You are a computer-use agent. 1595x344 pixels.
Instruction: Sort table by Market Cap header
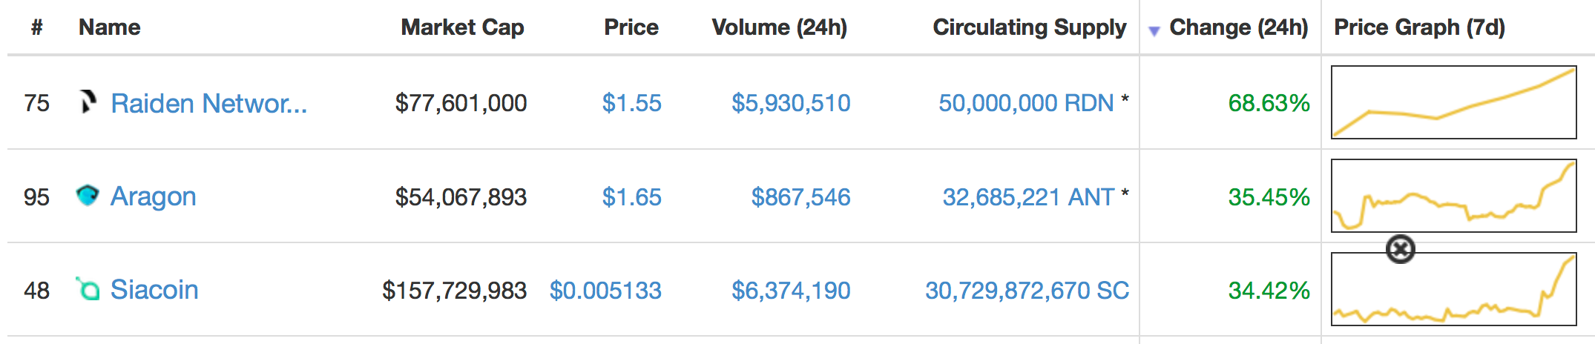click(x=463, y=27)
